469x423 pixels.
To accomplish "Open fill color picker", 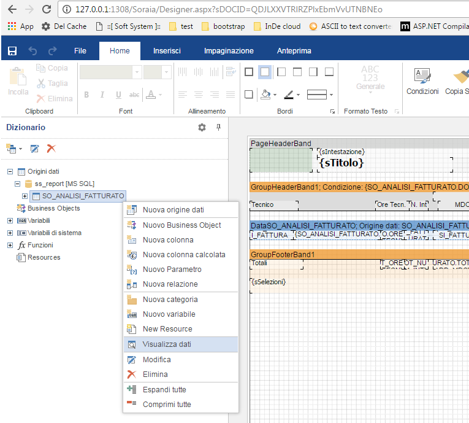I will (x=269, y=95).
